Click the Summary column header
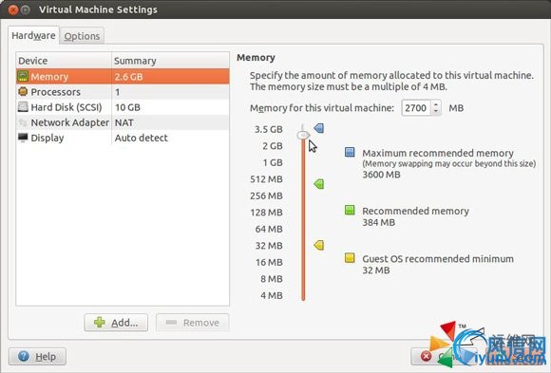Screen dimensions: 551x373 170,61
